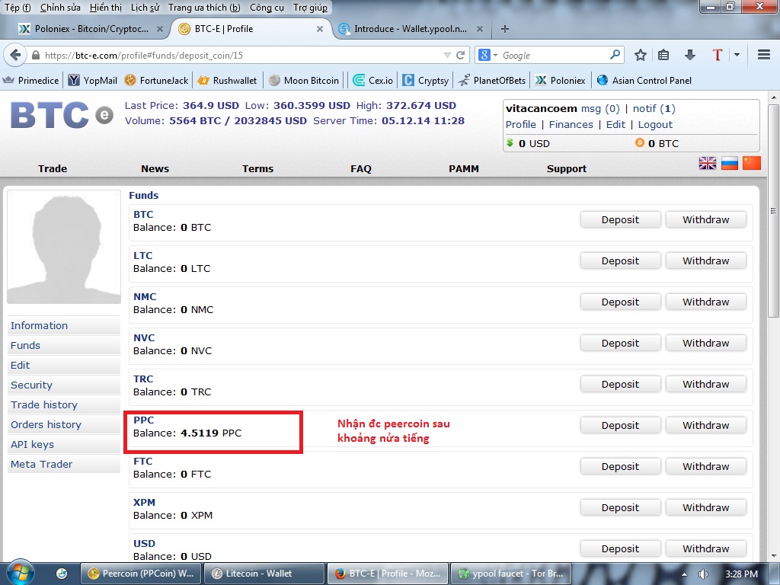Open the YopMail bookmark
This screenshot has height=585, width=780.
93,80
